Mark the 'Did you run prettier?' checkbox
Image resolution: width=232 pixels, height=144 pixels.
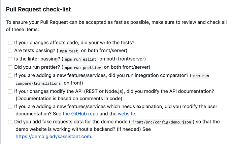[10, 67]
